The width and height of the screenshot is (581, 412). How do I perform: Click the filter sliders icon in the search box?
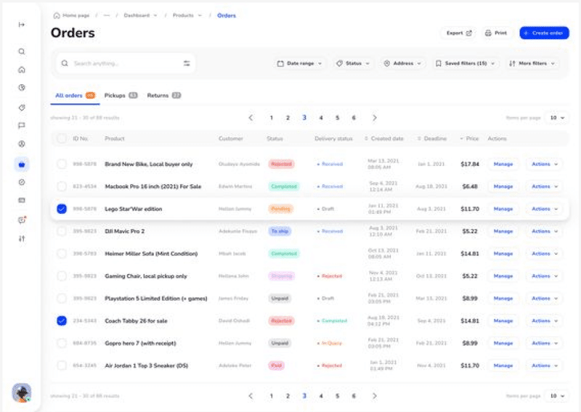(x=187, y=63)
